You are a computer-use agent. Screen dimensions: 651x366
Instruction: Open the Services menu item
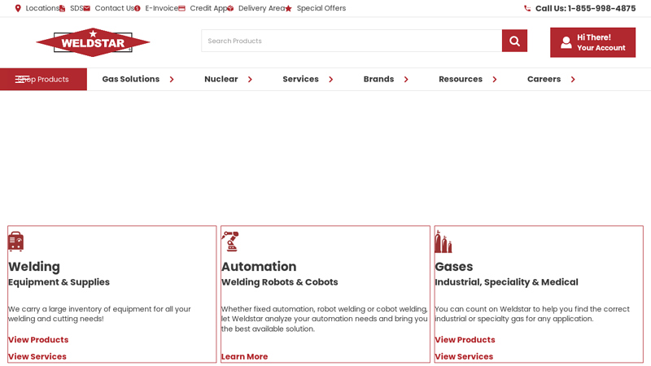(x=300, y=79)
